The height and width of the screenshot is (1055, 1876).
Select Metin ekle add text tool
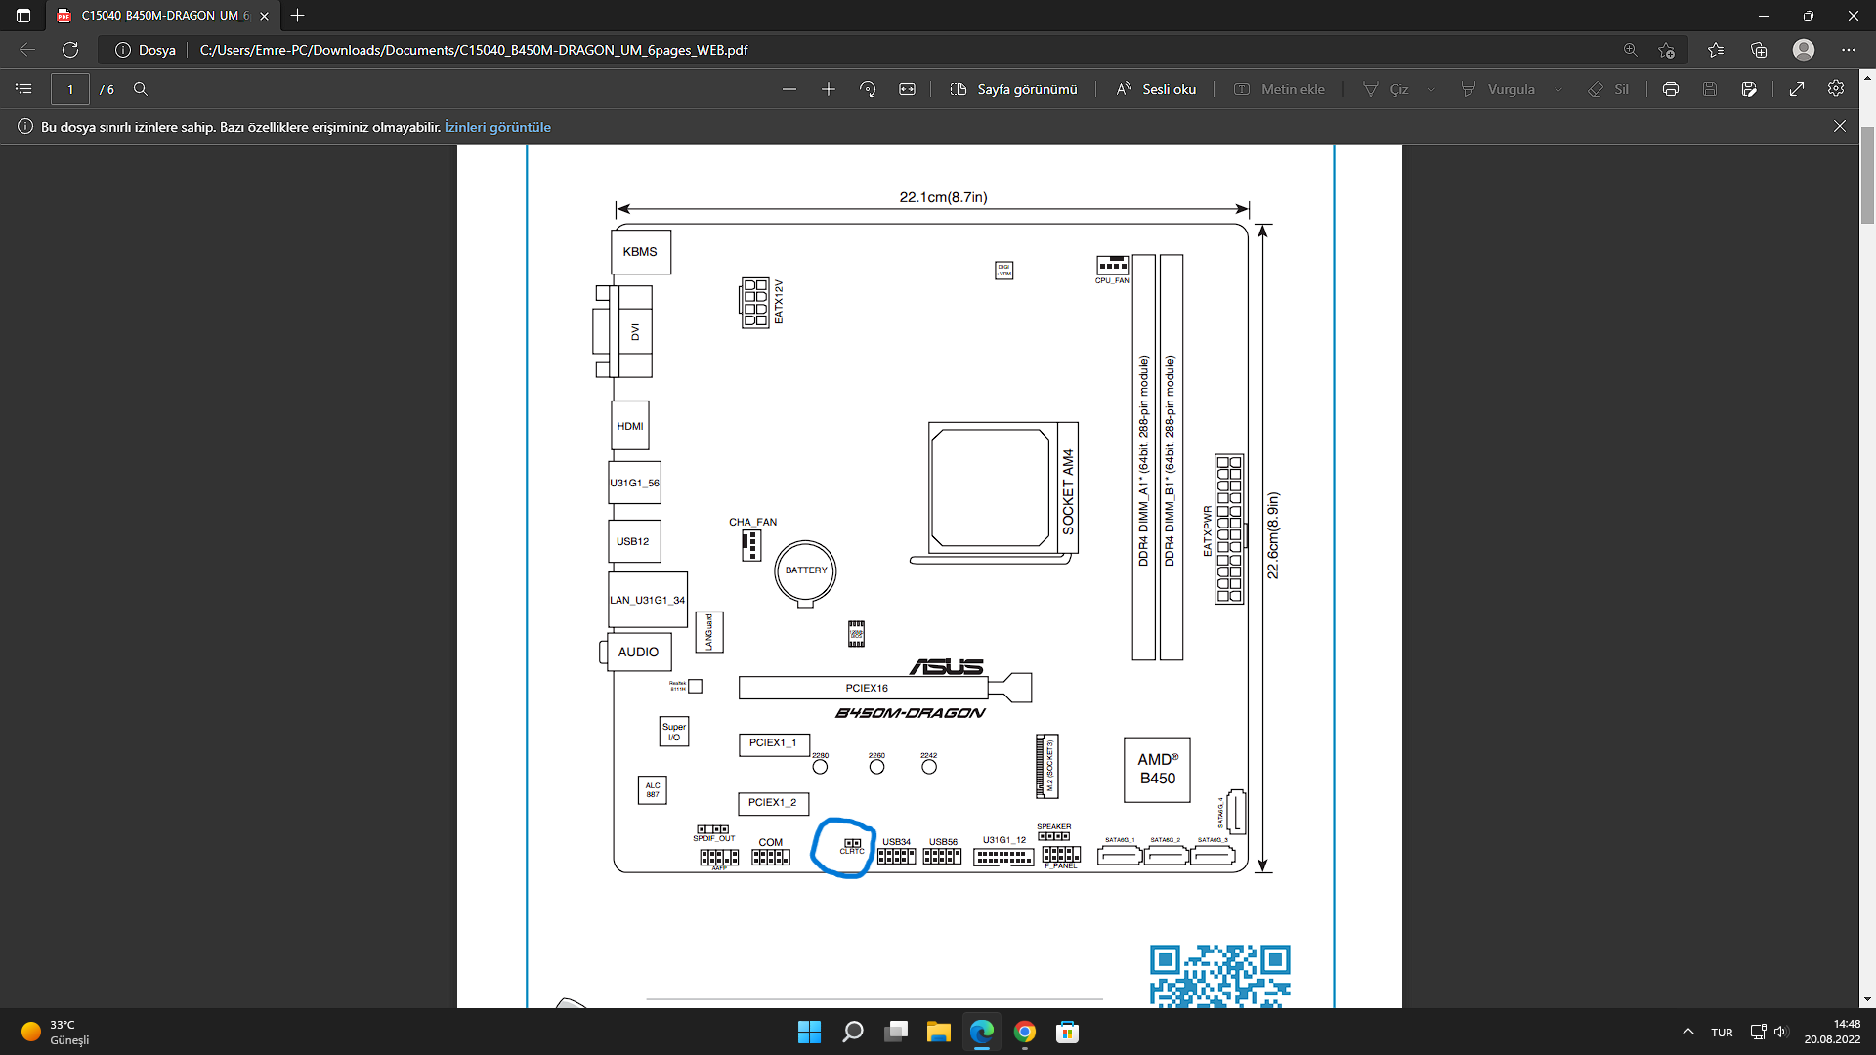[x=1280, y=89]
